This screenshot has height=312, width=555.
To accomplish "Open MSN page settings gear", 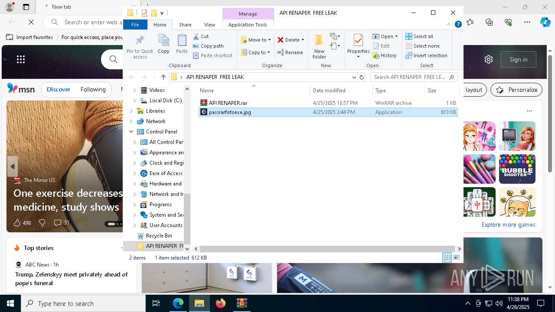I will 489,59.
